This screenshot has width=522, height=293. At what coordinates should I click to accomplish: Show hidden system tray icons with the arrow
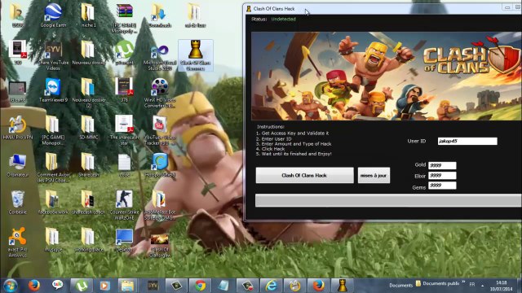(x=482, y=285)
